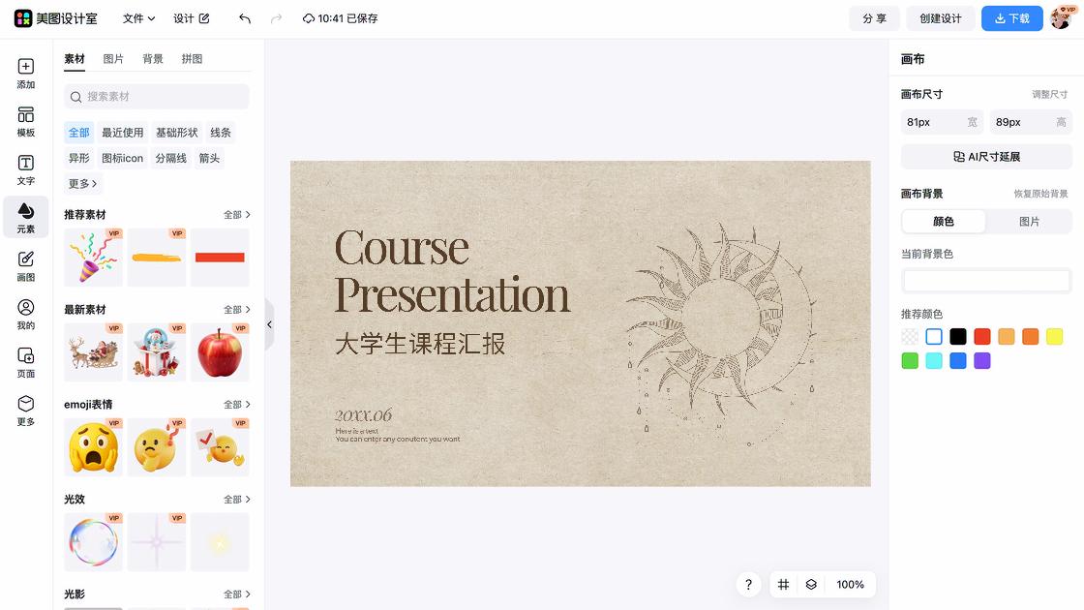Image resolution: width=1084 pixels, height=610 pixels.
Task: Click the 下载 download button
Action: coord(1011,18)
